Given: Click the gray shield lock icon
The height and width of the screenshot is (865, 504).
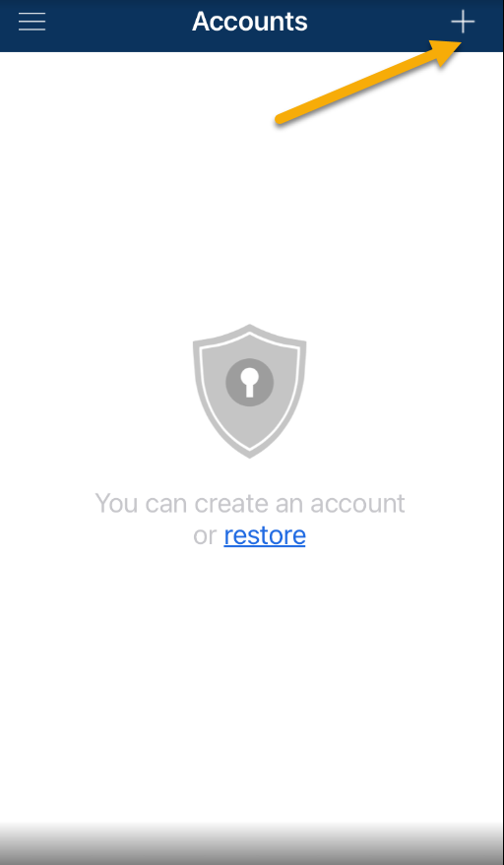Looking at the screenshot, I should point(249,391).
